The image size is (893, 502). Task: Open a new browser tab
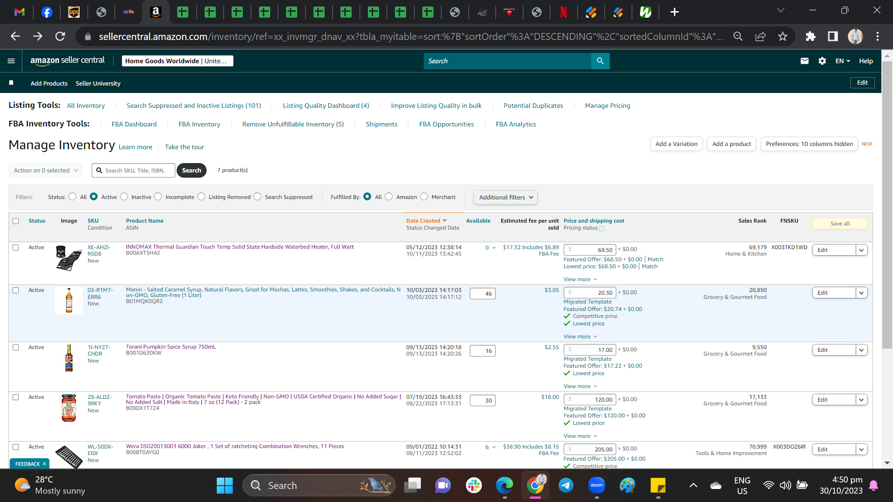[x=674, y=12]
